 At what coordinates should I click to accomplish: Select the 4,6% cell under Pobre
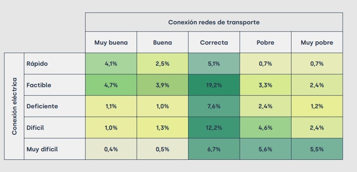(265, 128)
